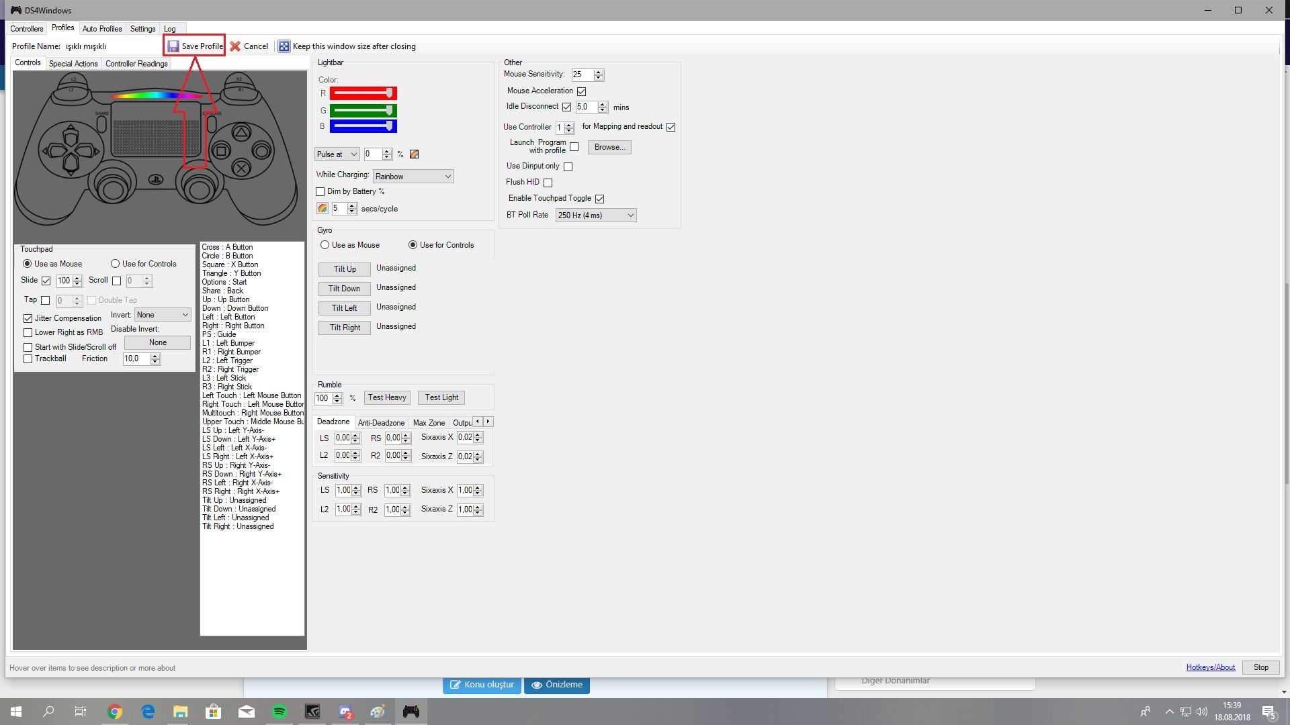
Task: Open Google Chrome from the taskbar
Action: point(115,712)
